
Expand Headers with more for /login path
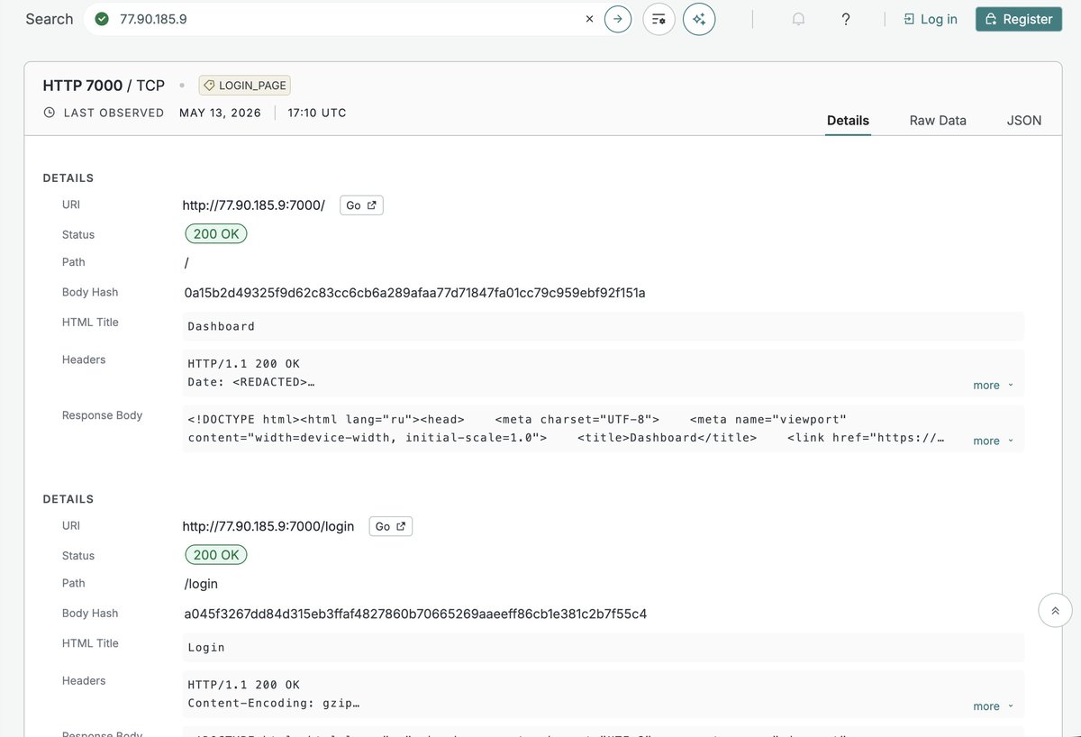click(x=993, y=706)
